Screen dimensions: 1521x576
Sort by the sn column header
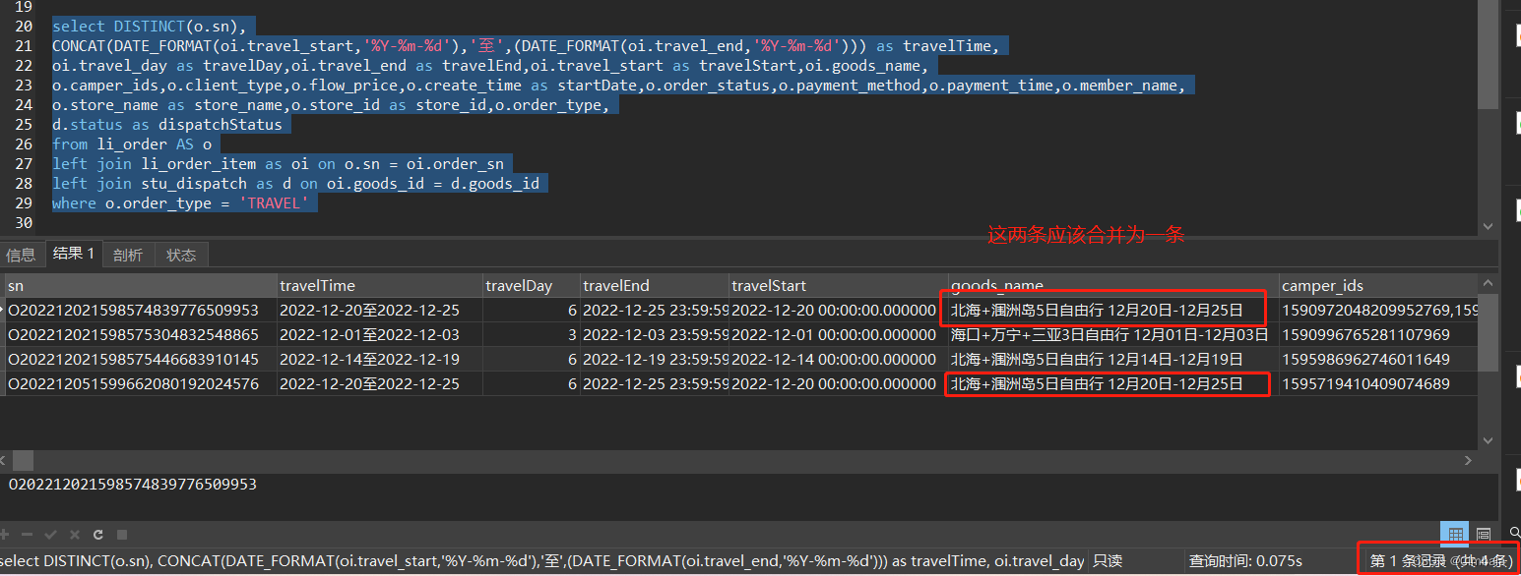click(138, 285)
